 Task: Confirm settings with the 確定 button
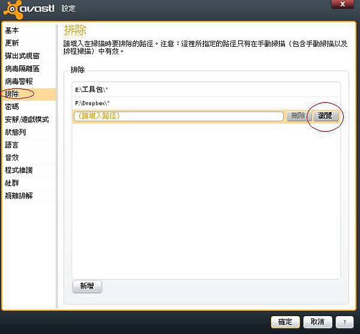[x=286, y=322]
